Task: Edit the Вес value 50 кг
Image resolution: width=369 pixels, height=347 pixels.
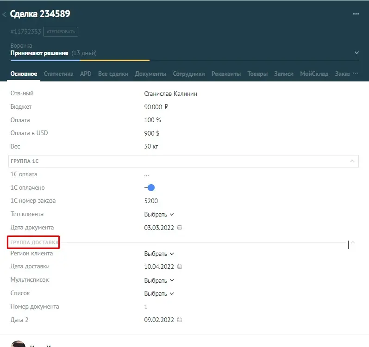Action: [151, 147]
